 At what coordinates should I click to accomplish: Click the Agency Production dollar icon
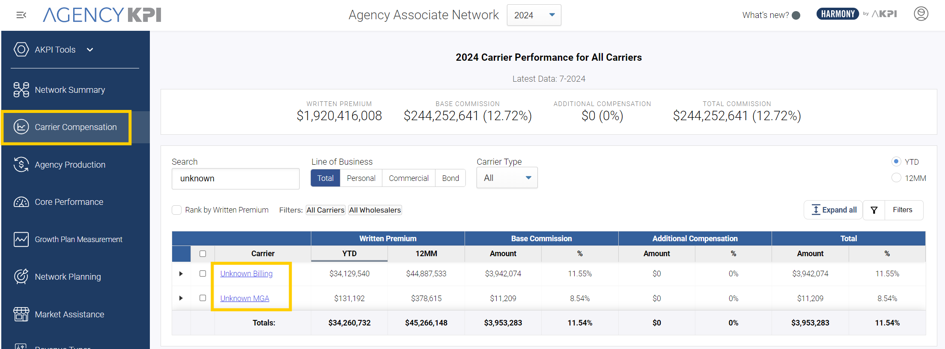click(21, 165)
